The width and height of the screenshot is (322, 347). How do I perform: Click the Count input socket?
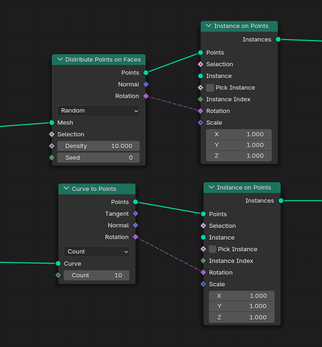[x=58, y=275]
